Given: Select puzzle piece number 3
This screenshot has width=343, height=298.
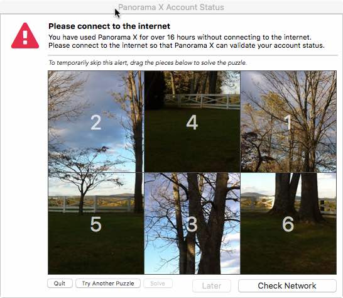Looking at the screenshot, I should pyautogui.click(x=192, y=223).
